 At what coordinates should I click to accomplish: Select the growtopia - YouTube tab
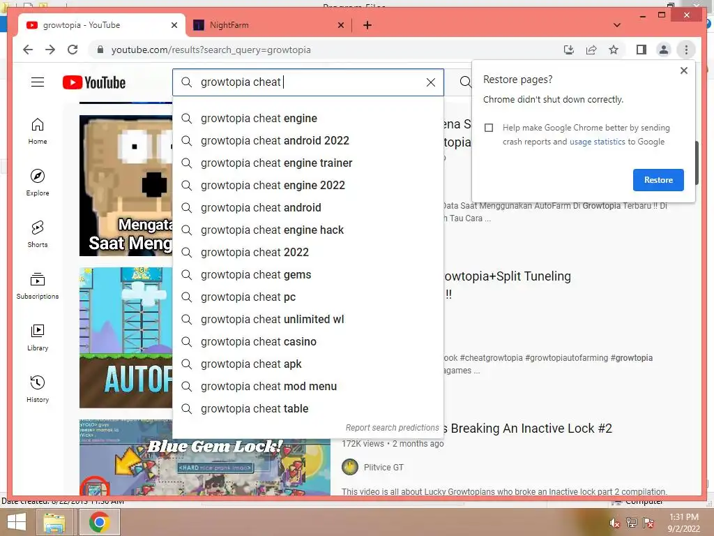point(101,25)
